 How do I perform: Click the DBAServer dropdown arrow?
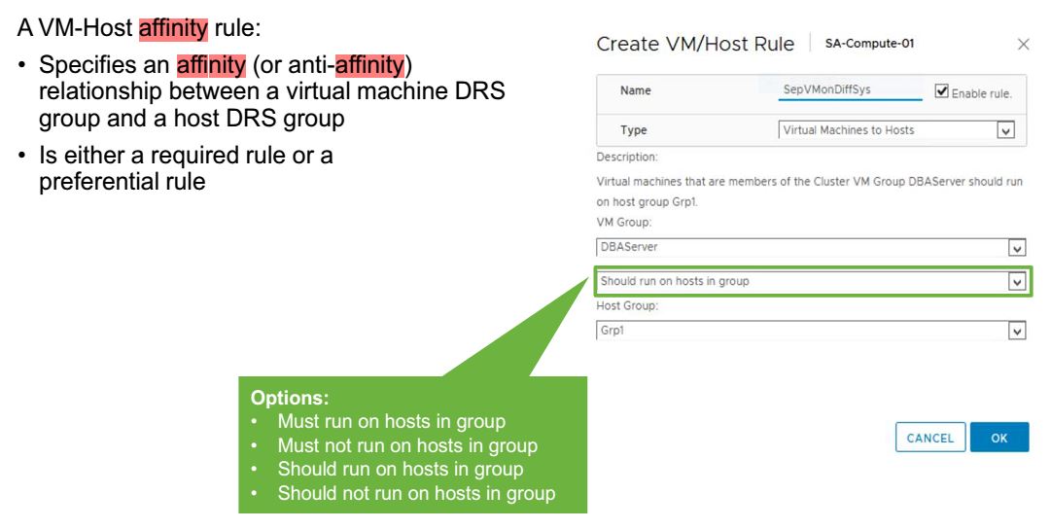click(x=1017, y=248)
